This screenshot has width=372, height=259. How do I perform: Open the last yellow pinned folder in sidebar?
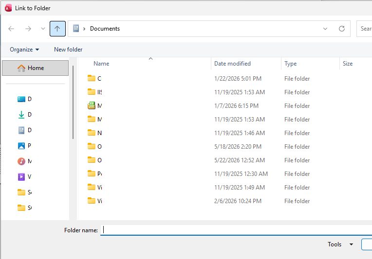tap(25, 208)
